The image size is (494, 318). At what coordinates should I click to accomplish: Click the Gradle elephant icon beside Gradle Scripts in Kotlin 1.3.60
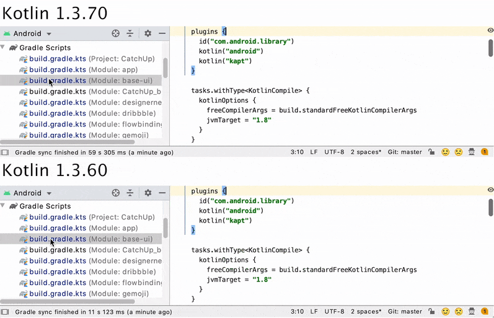click(x=13, y=206)
